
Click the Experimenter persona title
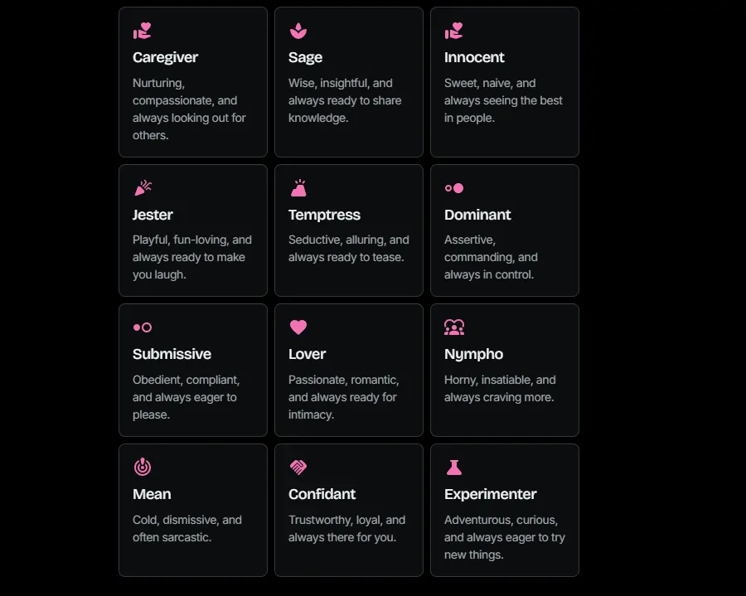[x=490, y=494]
